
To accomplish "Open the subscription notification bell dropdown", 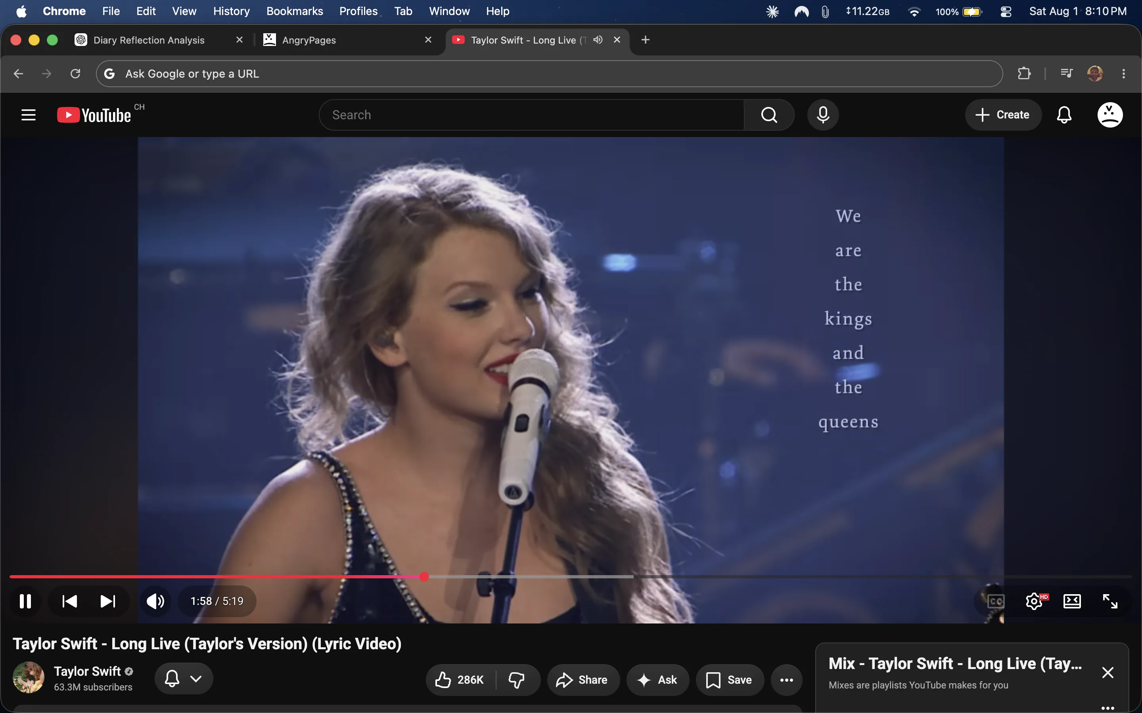I will pos(184,679).
